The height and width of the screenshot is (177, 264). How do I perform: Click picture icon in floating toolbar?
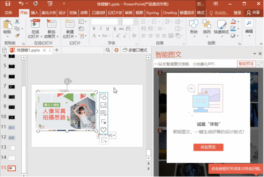pos(103,105)
